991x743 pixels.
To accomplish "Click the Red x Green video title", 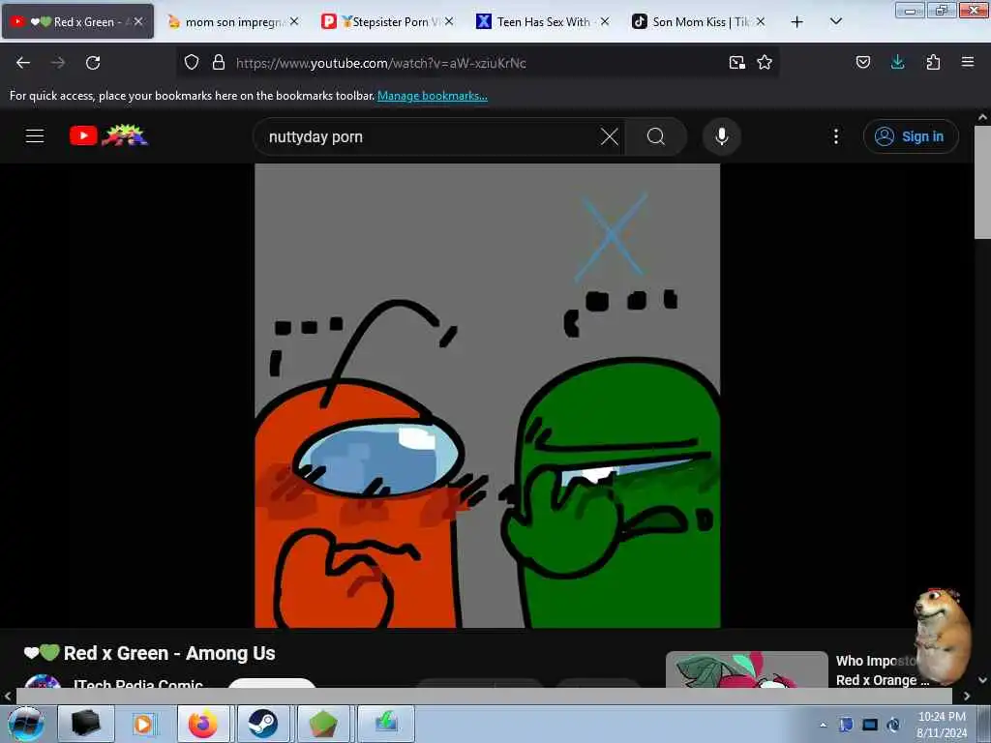I will pos(150,653).
